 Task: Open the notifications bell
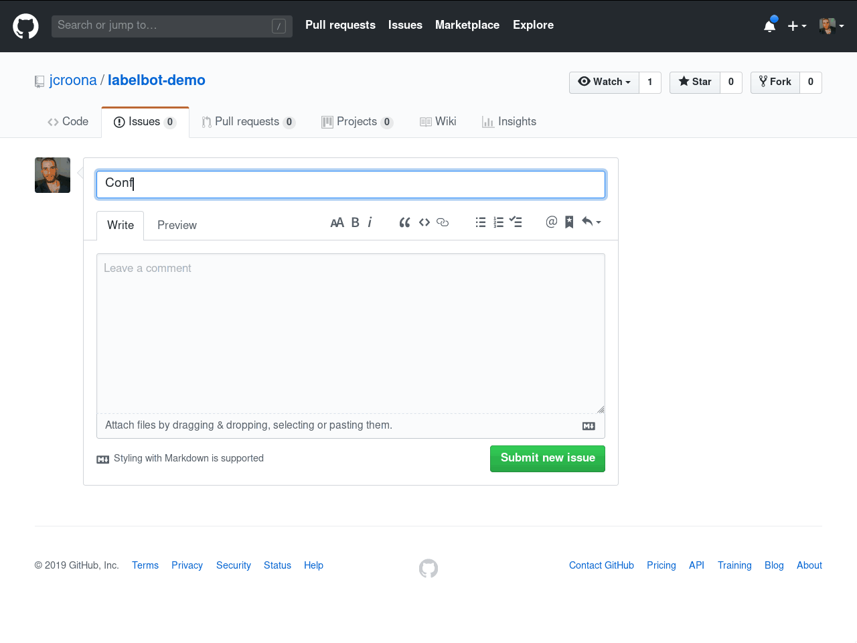point(770,25)
